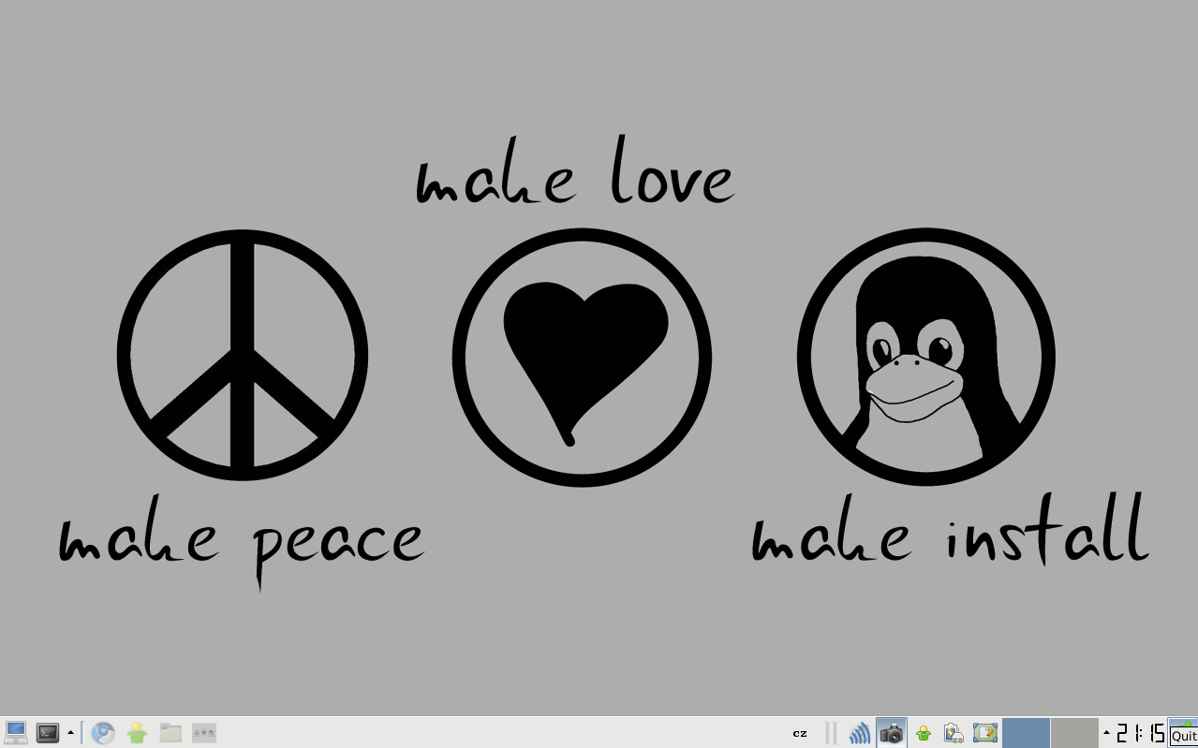
Task: Switch to the gray second workspace
Action: pos(1074,733)
